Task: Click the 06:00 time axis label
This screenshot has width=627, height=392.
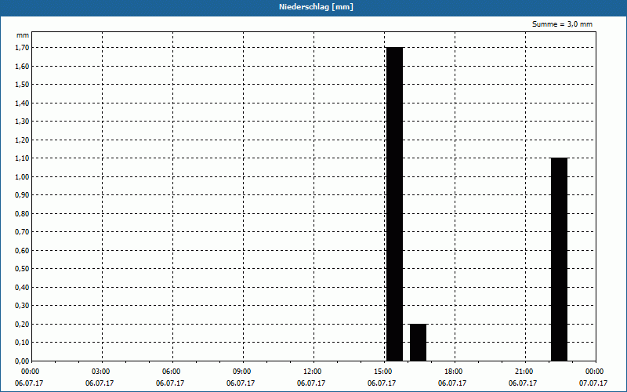Action: pos(172,372)
